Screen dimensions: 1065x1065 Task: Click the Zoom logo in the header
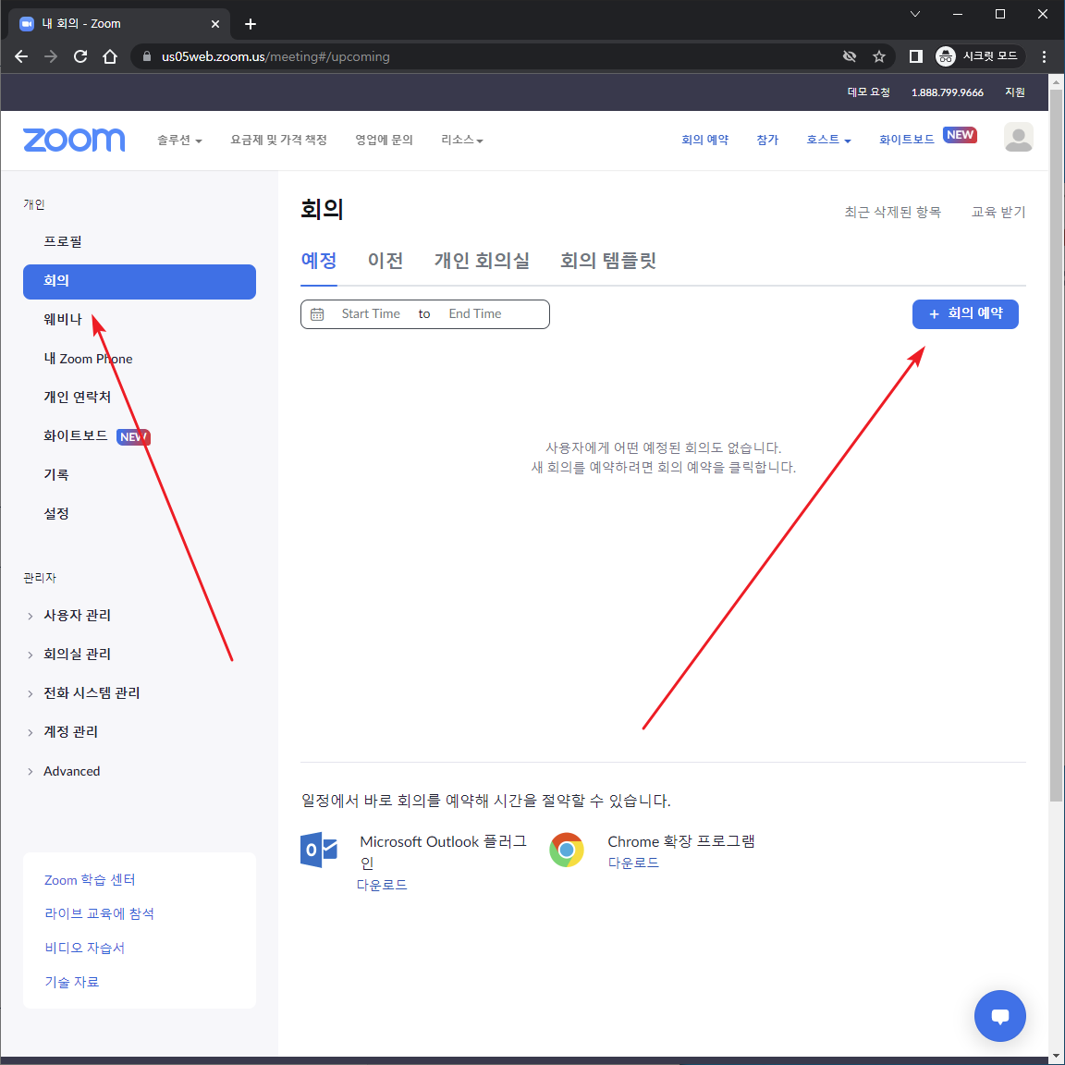point(74,140)
